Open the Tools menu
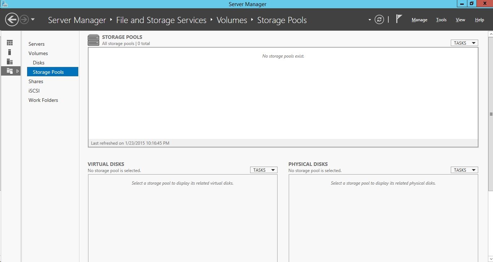The width and height of the screenshot is (493, 262). tap(441, 20)
